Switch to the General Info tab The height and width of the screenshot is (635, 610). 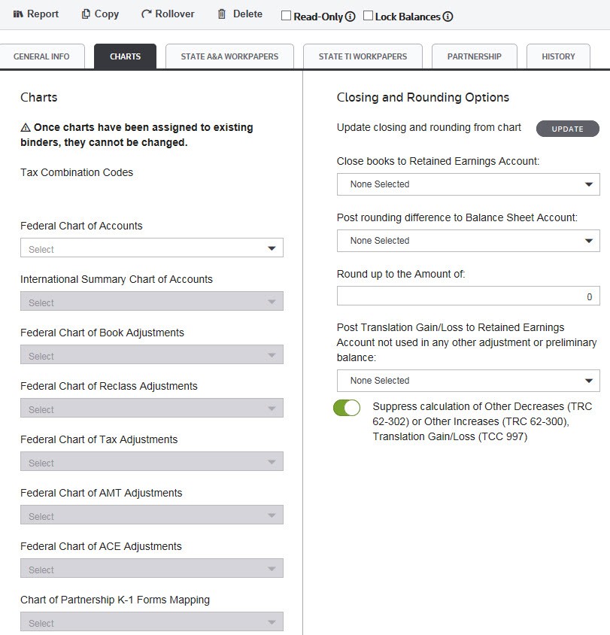pos(41,56)
